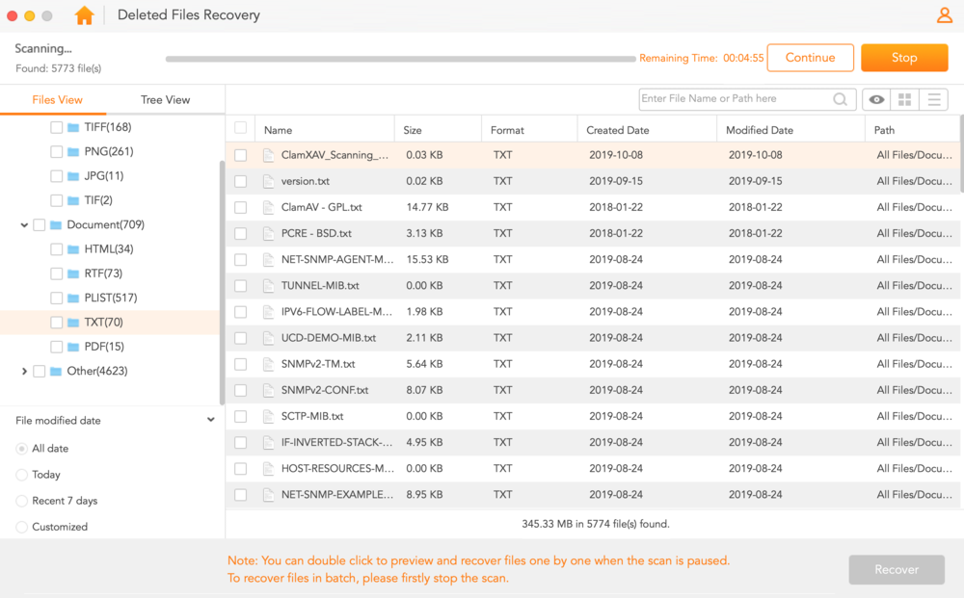Click the 14.77 KB size cell
The height and width of the screenshot is (598, 964).
[x=427, y=208]
